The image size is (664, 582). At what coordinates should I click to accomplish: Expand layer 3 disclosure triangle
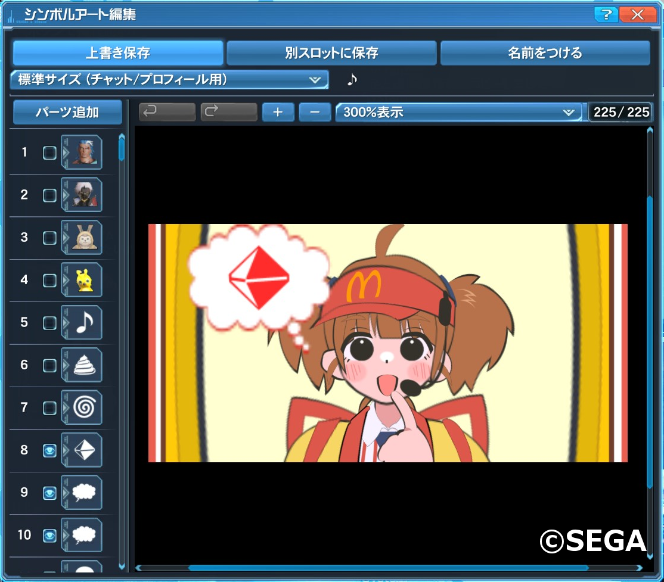tap(65, 237)
